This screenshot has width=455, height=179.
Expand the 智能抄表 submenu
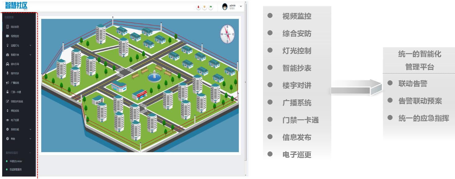pyautogui.click(x=31, y=55)
